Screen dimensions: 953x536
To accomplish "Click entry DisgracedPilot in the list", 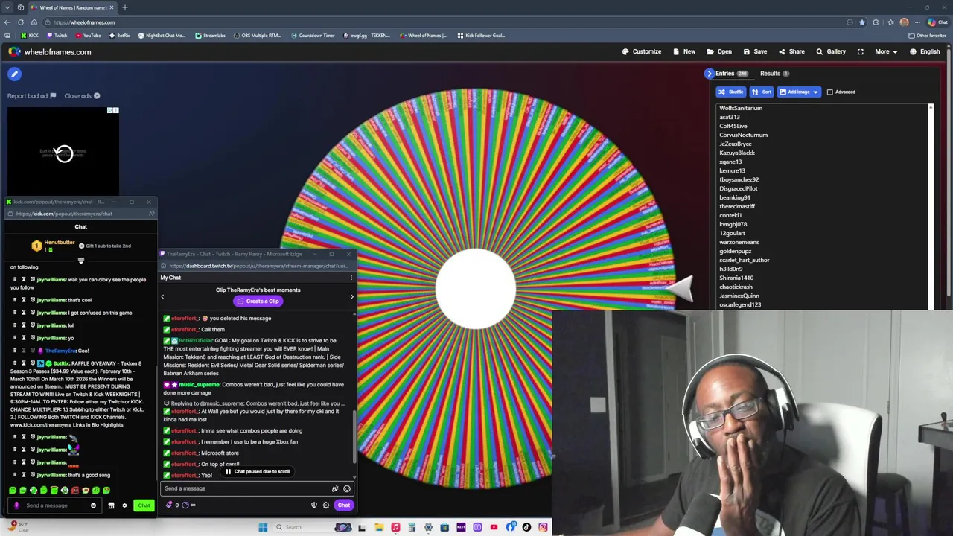I will coord(739,188).
